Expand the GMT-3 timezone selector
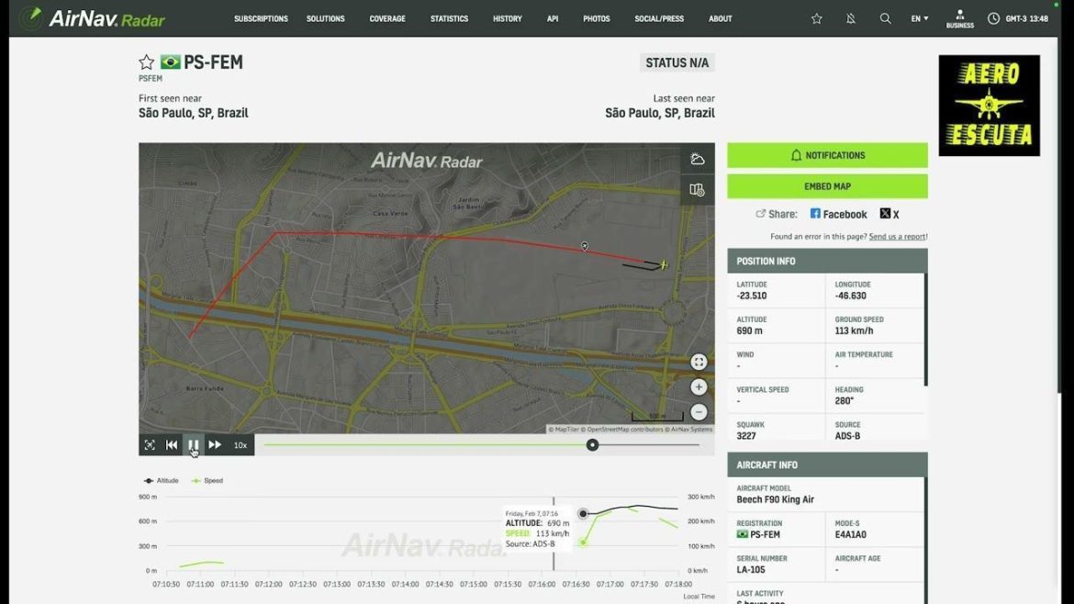 [x=1008, y=17]
